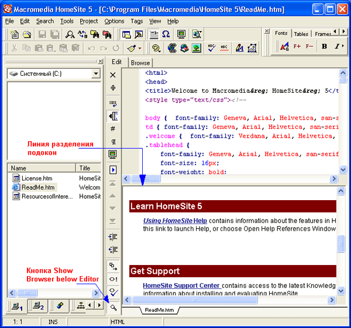This screenshot has width=351, height=328.
Task: Click the validate document checkmark icon
Action: [113, 292]
